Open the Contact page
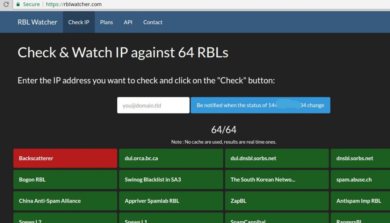The width and height of the screenshot is (390, 223). pos(153,22)
